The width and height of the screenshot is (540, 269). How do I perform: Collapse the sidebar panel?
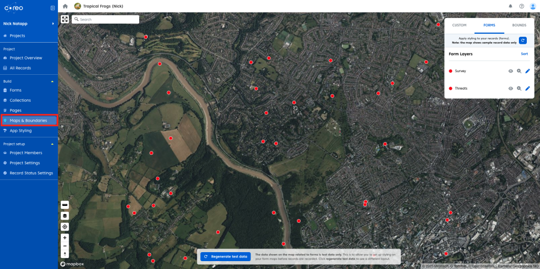tap(52, 8)
